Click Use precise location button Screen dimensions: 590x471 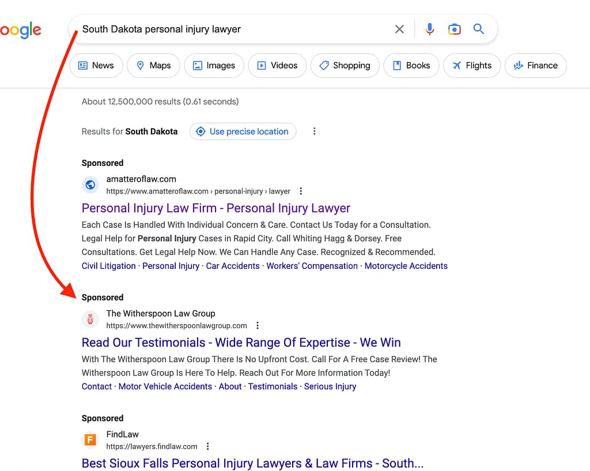pos(243,131)
